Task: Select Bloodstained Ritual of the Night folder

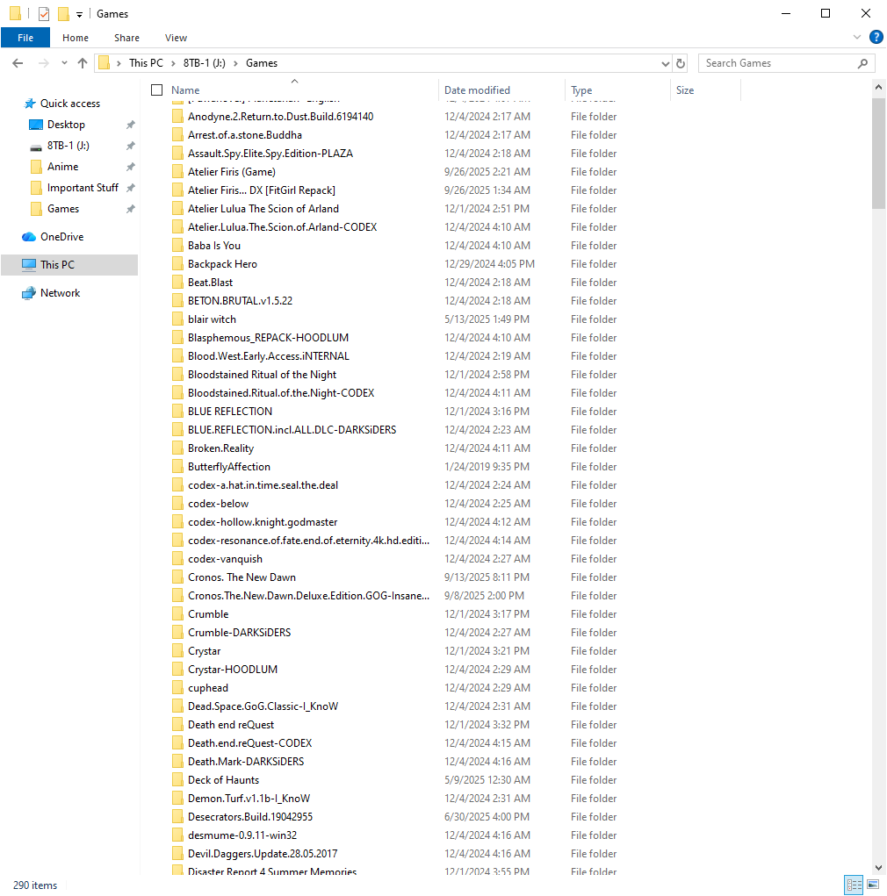Action: (262, 375)
